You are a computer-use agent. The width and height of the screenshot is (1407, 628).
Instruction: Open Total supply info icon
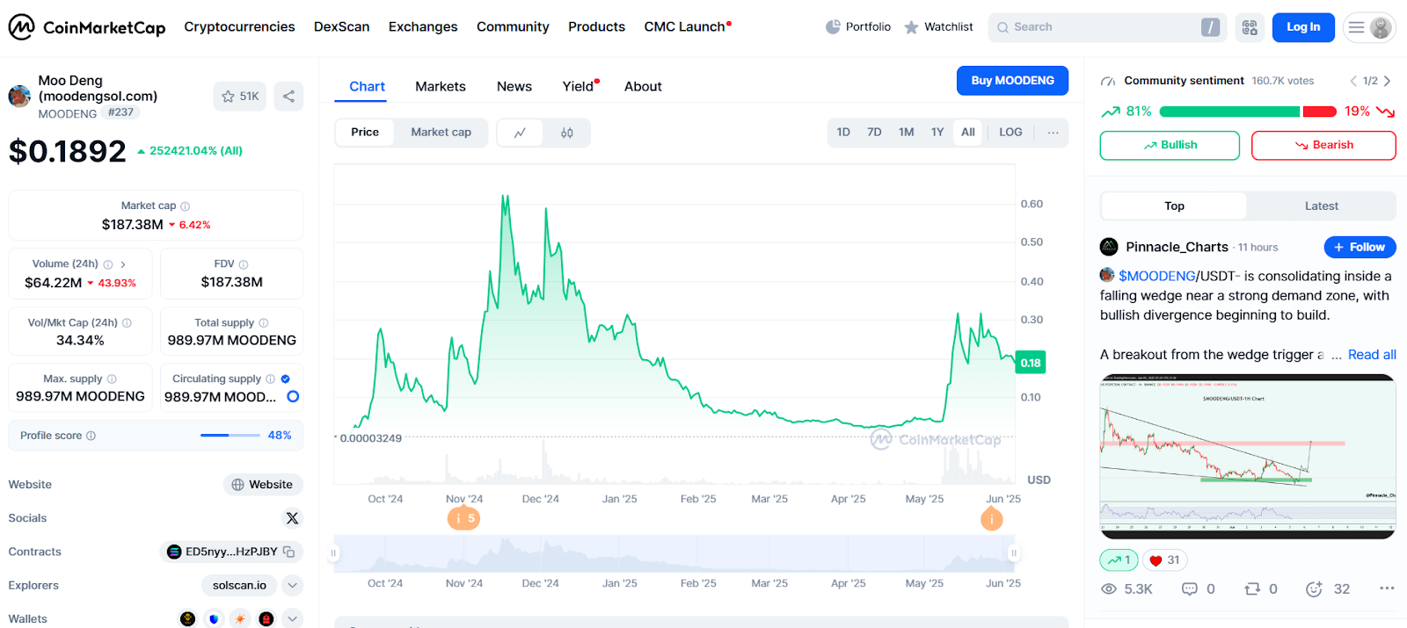(x=264, y=323)
